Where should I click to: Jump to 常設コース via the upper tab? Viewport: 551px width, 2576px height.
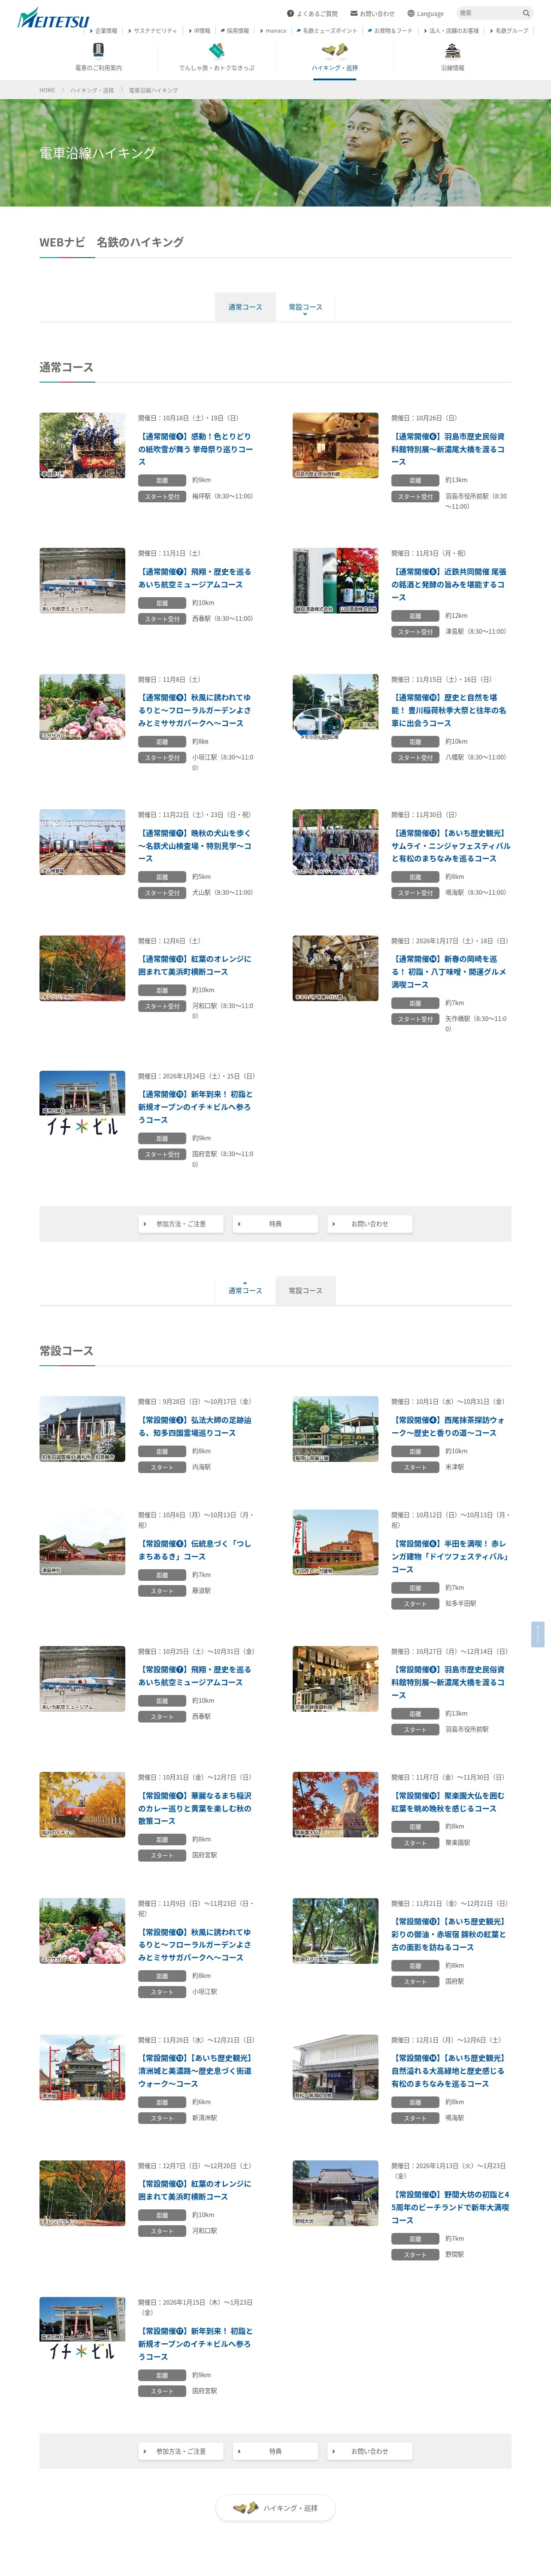point(306,307)
